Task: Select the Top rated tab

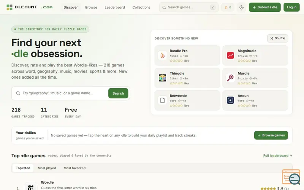Action: [23, 168]
